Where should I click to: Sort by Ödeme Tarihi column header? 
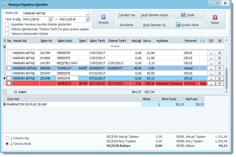click(119, 41)
